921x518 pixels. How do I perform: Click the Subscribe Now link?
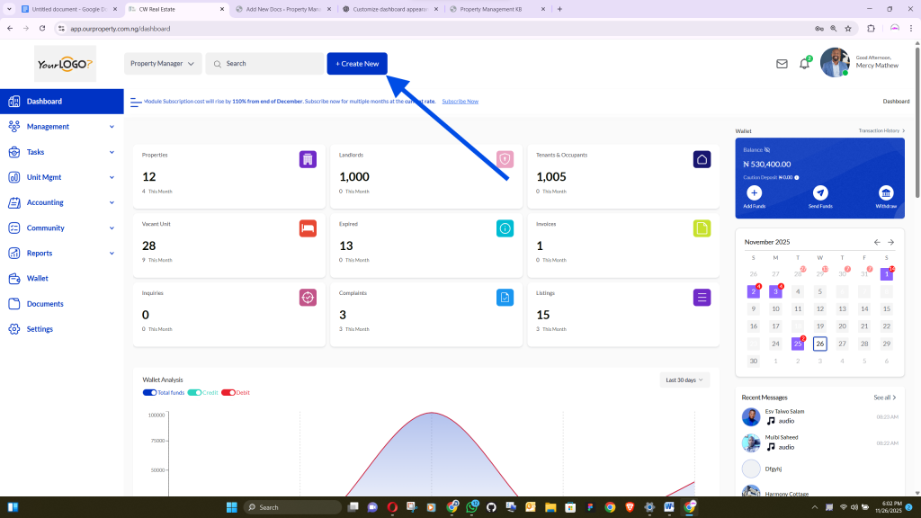pyautogui.click(x=460, y=102)
